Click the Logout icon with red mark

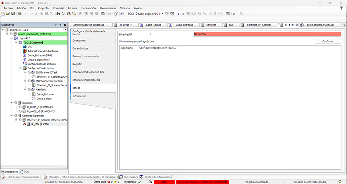pyautogui.click(x=172, y=14)
